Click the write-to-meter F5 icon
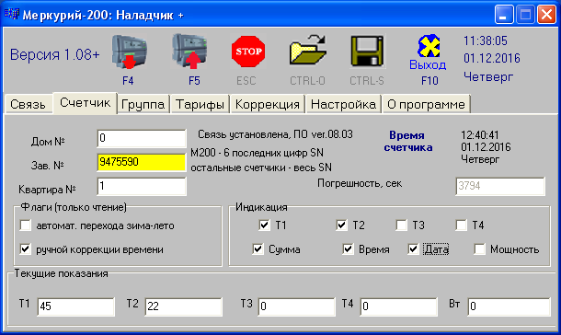Viewport: 561px width, 335px height. pos(189,52)
